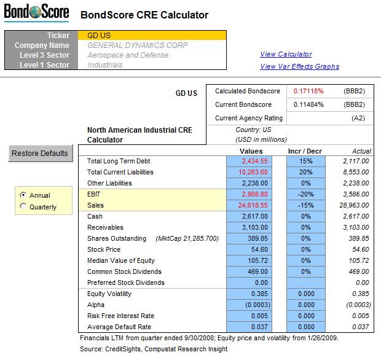The height and width of the screenshot is (355, 381).
Task: Edit Stock Price value 54.60 field
Action: tap(249, 249)
